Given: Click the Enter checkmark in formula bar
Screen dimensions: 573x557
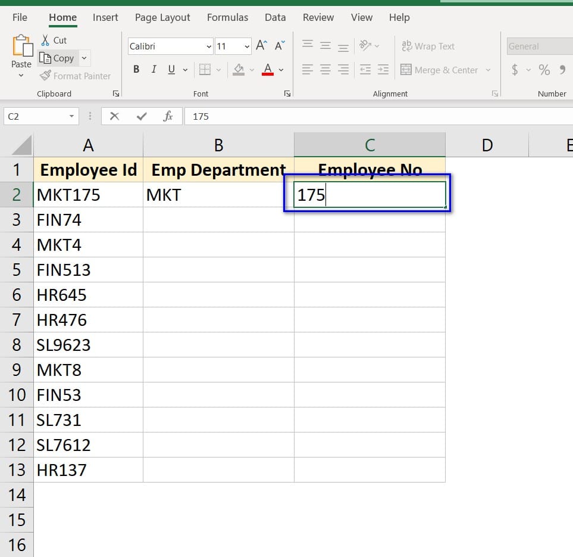Looking at the screenshot, I should pos(142,116).
